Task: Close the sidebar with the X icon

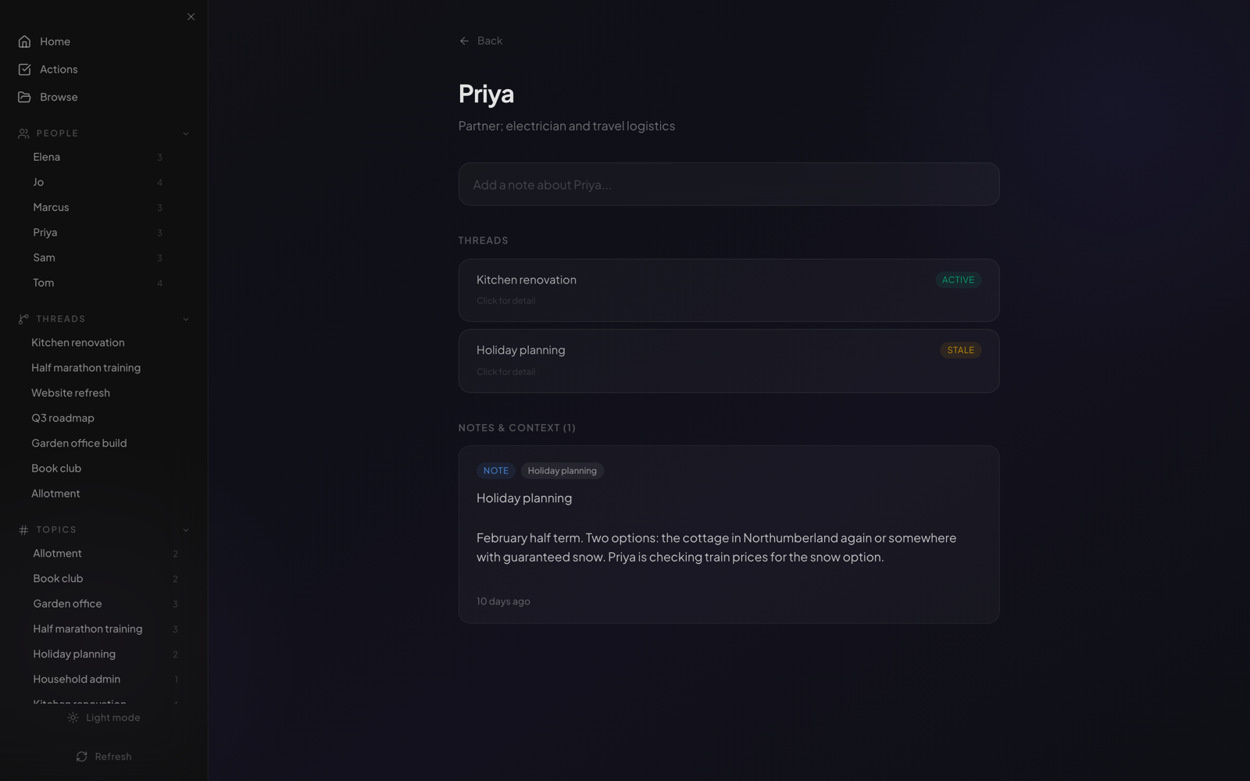Action: (191, 16)
